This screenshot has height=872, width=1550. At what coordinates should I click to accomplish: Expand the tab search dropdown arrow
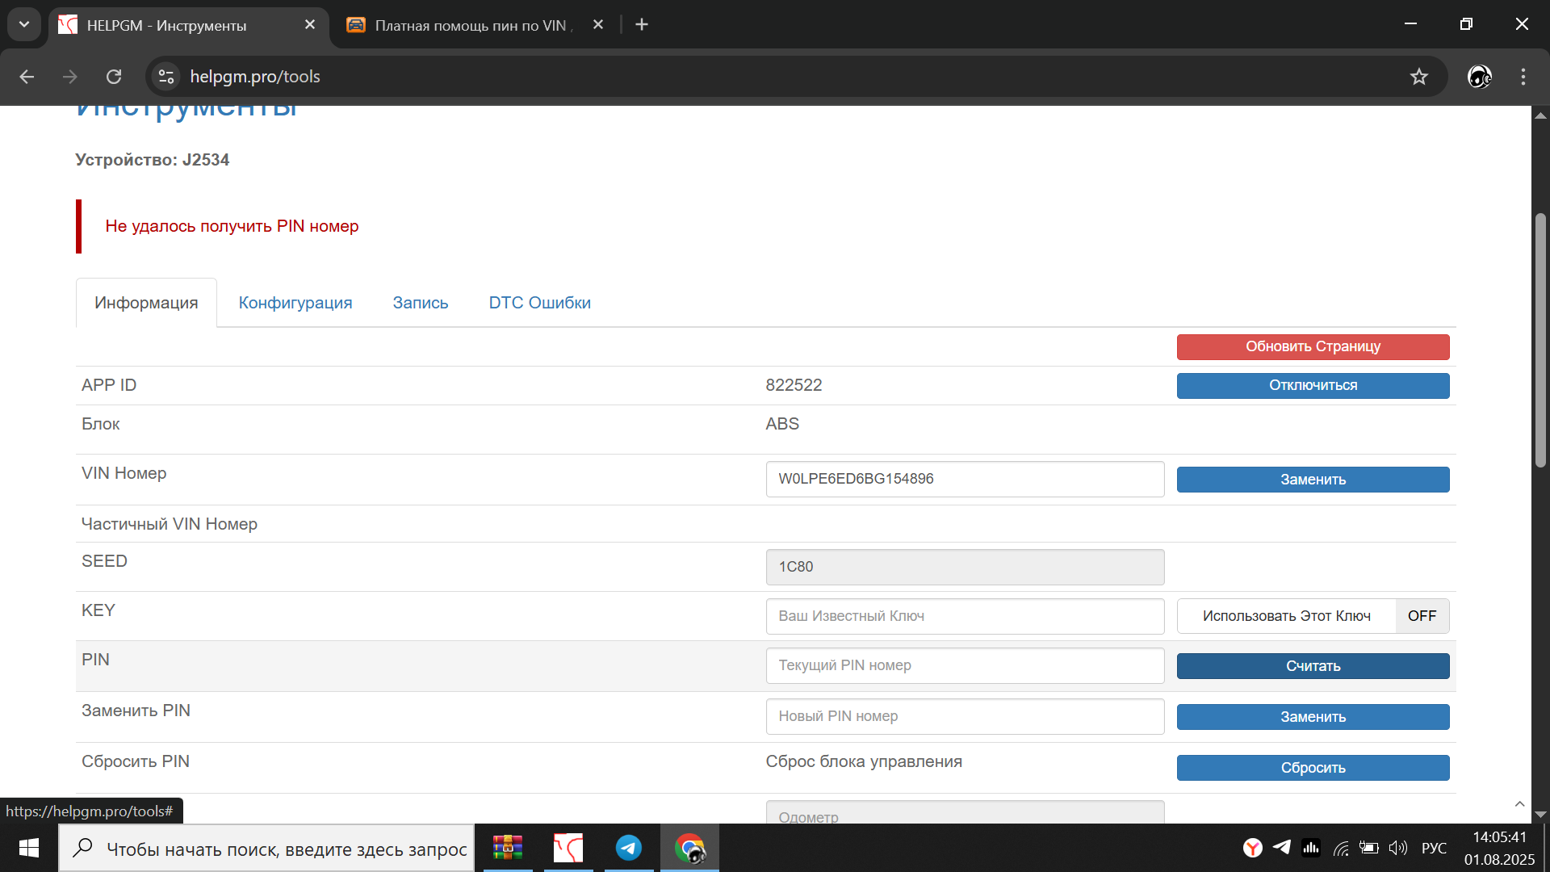[x=24, y=24]
